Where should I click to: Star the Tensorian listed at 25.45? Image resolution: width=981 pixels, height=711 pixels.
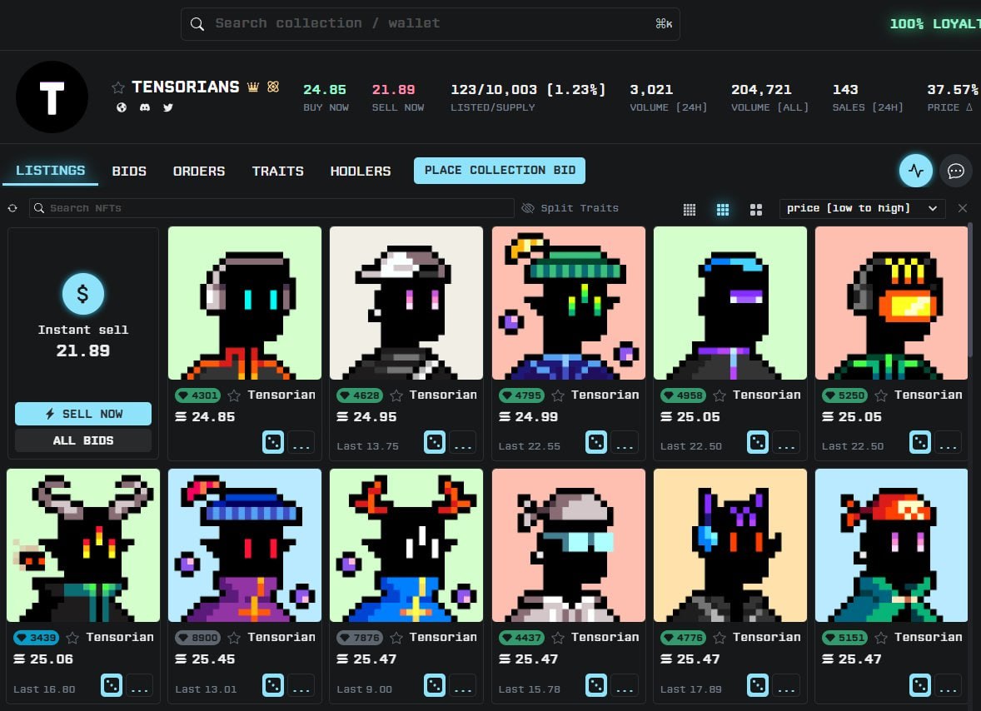234,638
